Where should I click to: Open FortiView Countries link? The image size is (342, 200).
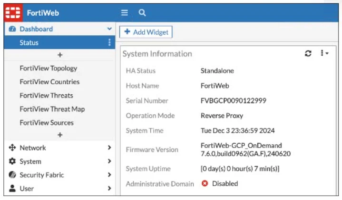tap(49, 82)
